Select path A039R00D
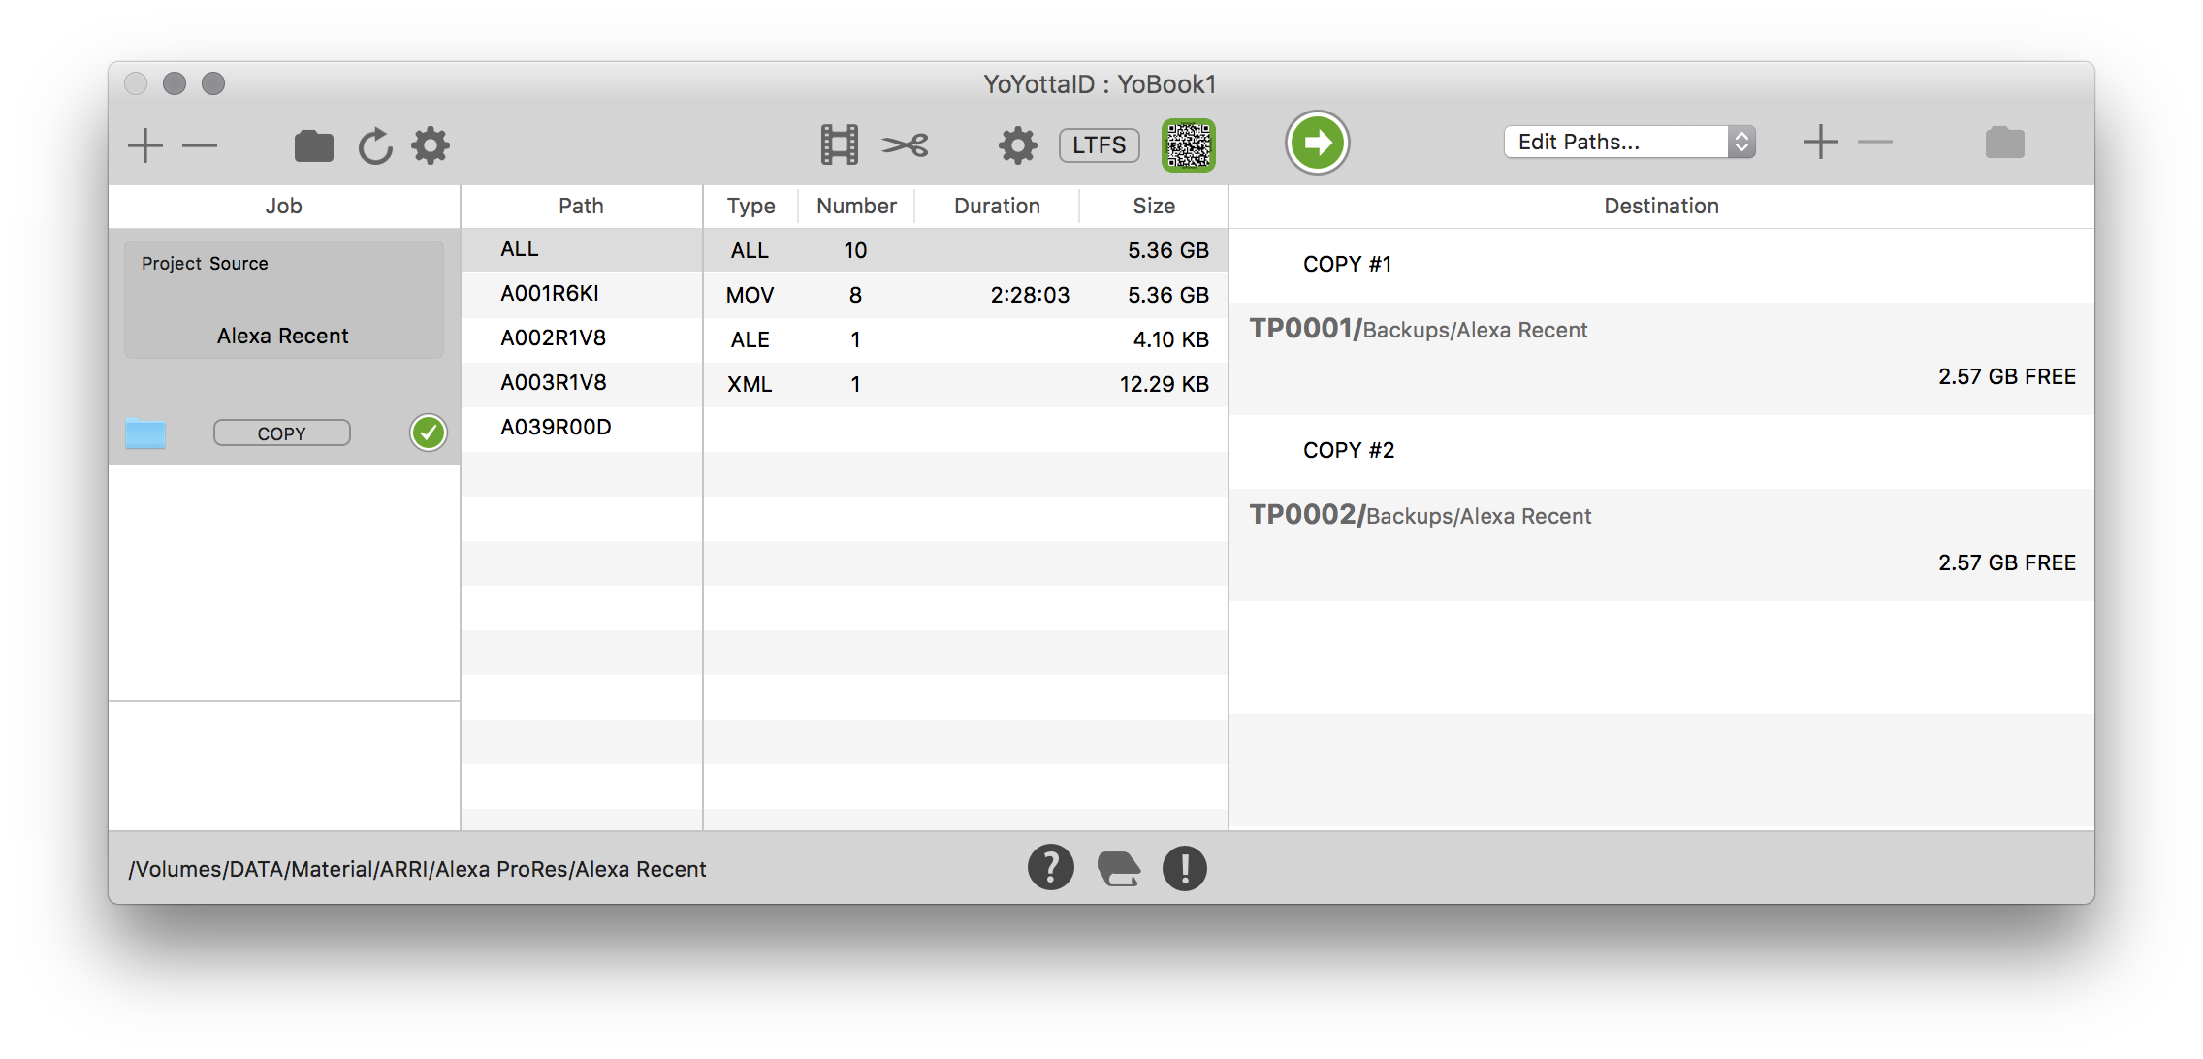Viewport: 2203px width, 1059px height. 581,428
